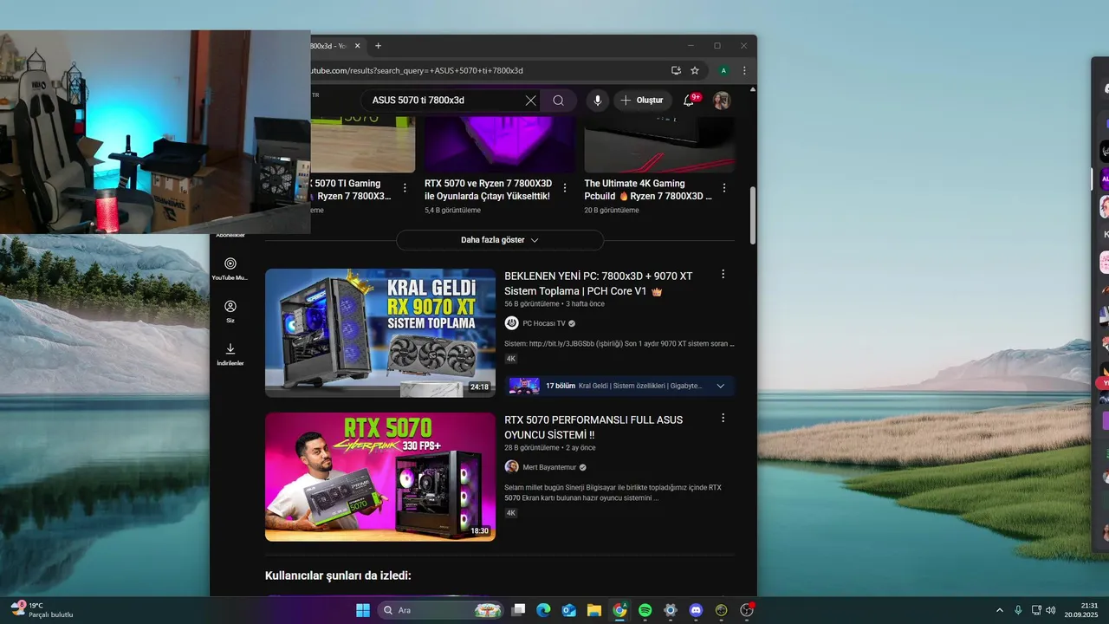The height and width of the screenshot is (624, 1109).
Task: Play the KRAL GELDİ RX 9070 XT thumbnail
Action: [x=380, y=333]
